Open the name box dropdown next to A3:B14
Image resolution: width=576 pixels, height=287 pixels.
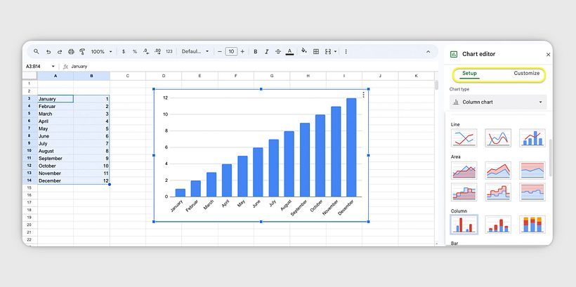pyautogui.click(x=53, y=67)
